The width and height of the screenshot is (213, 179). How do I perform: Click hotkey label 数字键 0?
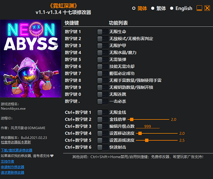73,94
